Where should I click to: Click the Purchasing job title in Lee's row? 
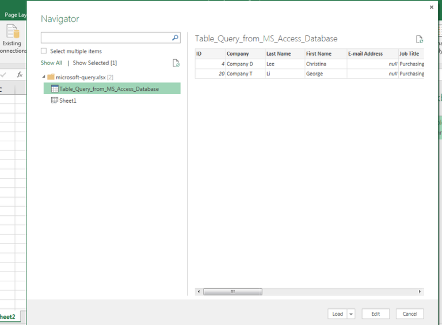pos(411,64)
